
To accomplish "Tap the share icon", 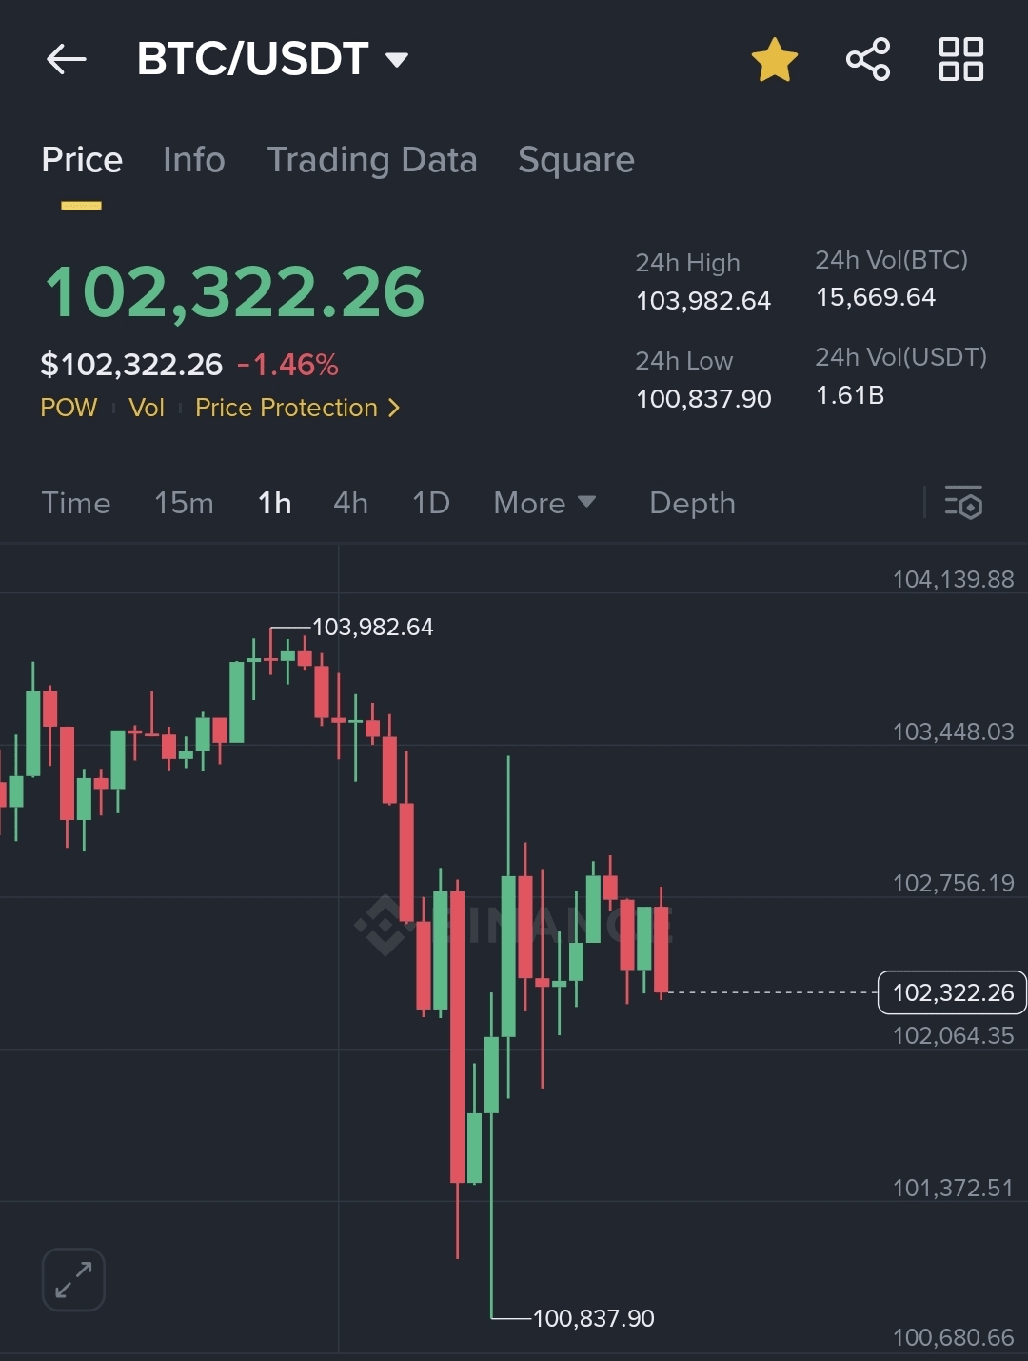I will (867, 60).
